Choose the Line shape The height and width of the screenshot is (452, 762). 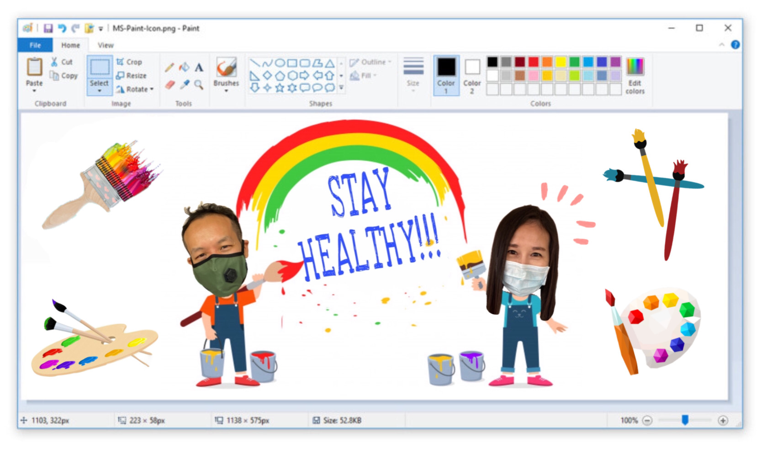pyautogui.click(x=255, y=63)
